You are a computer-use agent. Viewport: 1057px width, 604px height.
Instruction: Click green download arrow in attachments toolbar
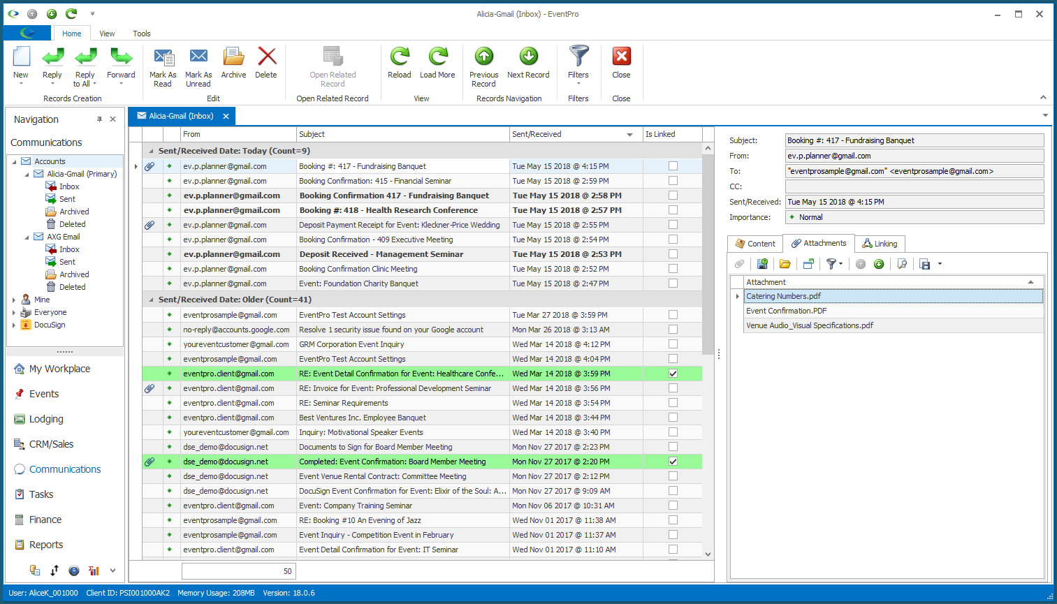pos(879,264)
